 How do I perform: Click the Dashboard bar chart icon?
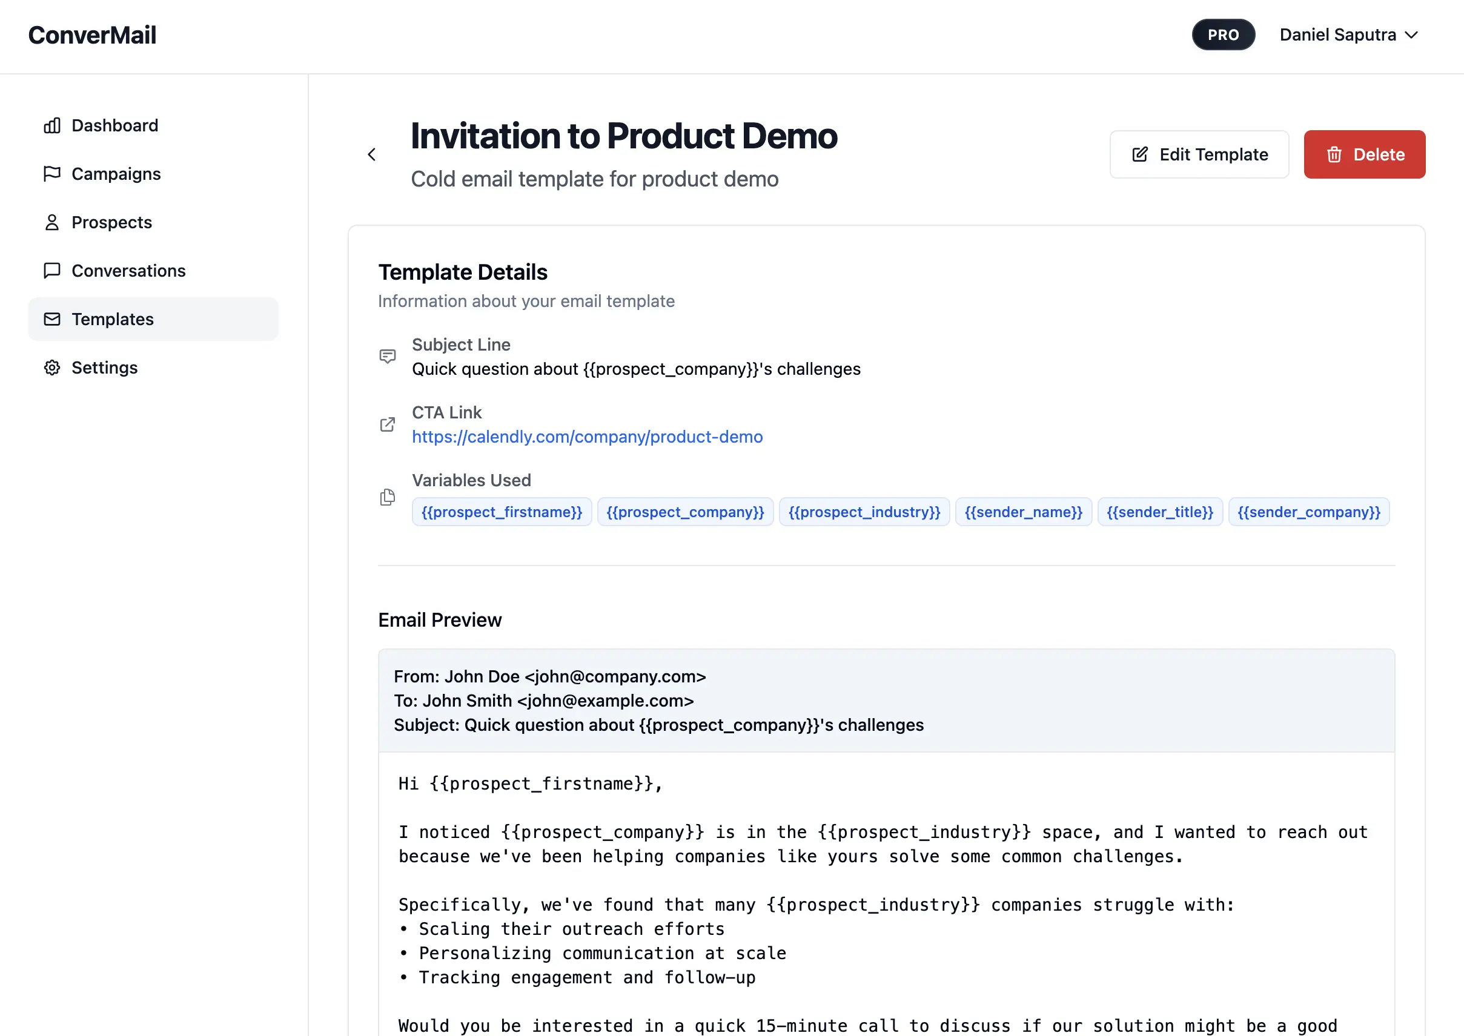tap(51, 126)
